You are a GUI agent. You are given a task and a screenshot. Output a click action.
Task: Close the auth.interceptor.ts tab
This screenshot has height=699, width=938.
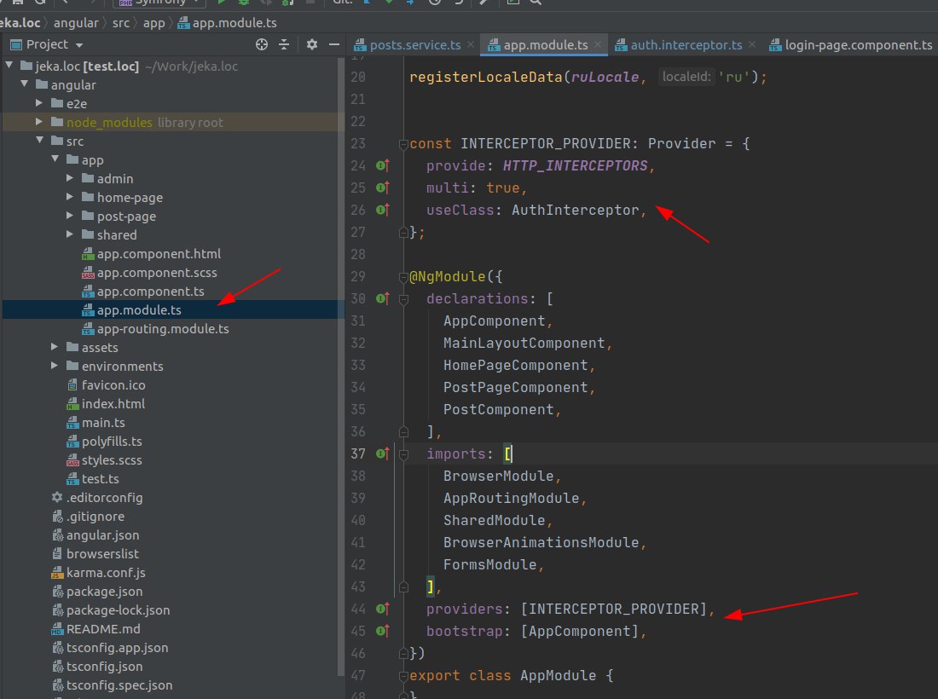[752, 44]
